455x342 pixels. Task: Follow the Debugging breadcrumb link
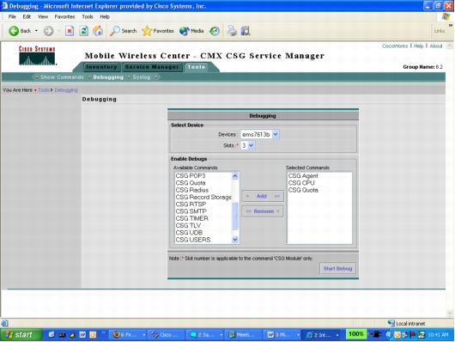(66, 90)
